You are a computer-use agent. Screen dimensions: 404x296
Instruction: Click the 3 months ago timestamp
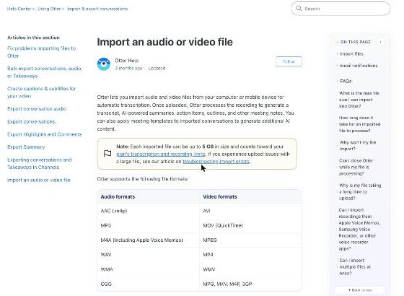[x=128, y=69]
